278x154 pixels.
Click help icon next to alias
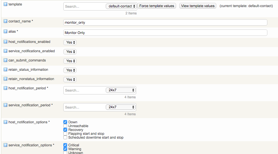point(5,31)
